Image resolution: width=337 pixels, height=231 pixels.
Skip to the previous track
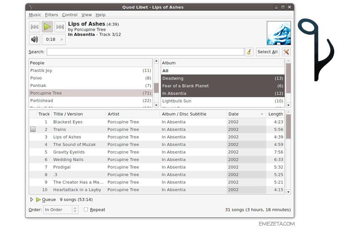point(35,27)
